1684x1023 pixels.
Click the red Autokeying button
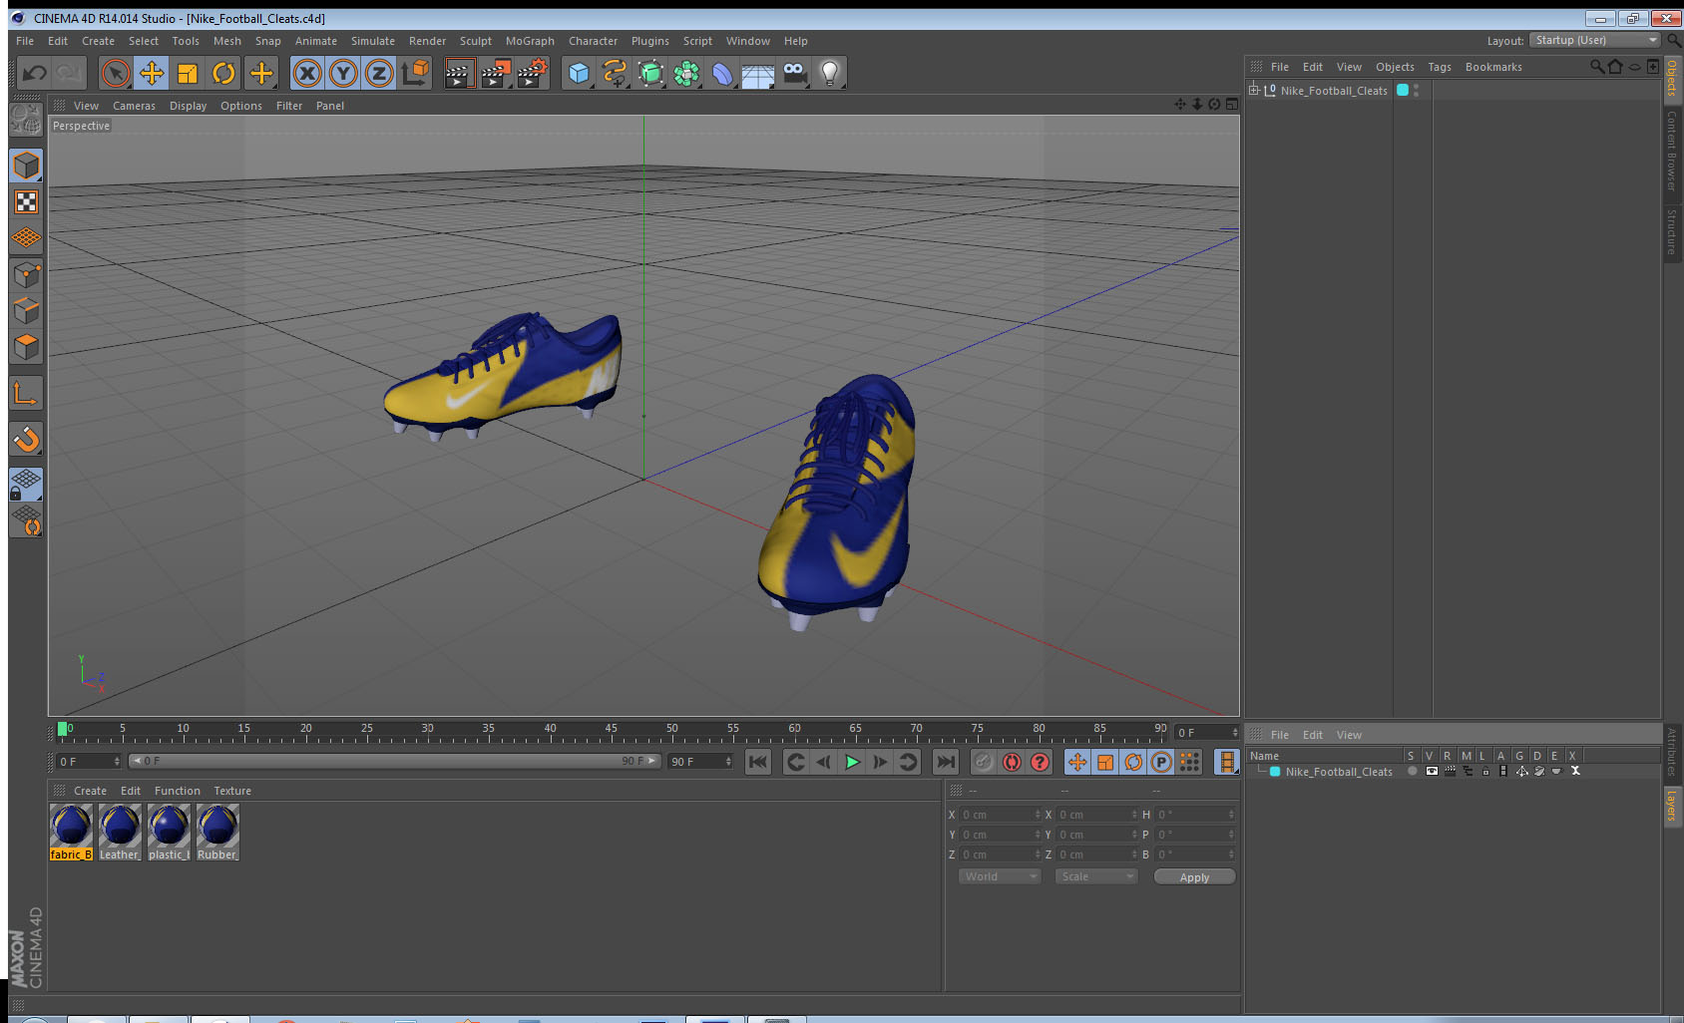click(1012, 762)
